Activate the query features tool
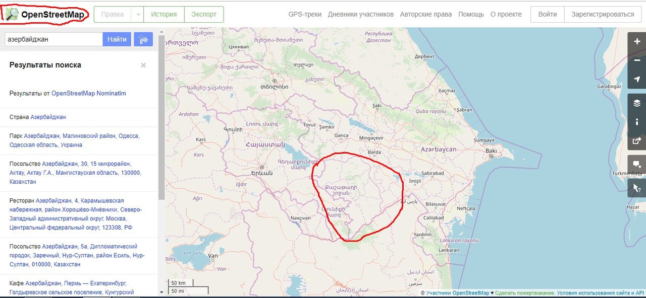646x298 pixels. point(637,188)
